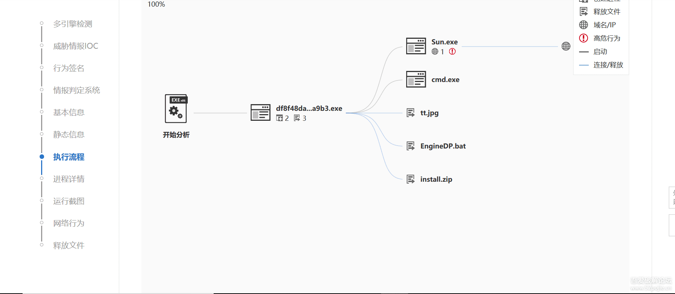
Task: Click the 域名/IP legend globe icon
Action: tap(584, 25)
